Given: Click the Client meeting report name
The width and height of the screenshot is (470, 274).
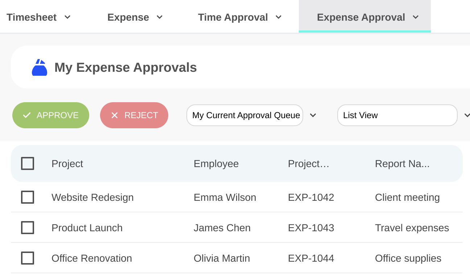Looking at the screenshot, I should coord(407,197).
